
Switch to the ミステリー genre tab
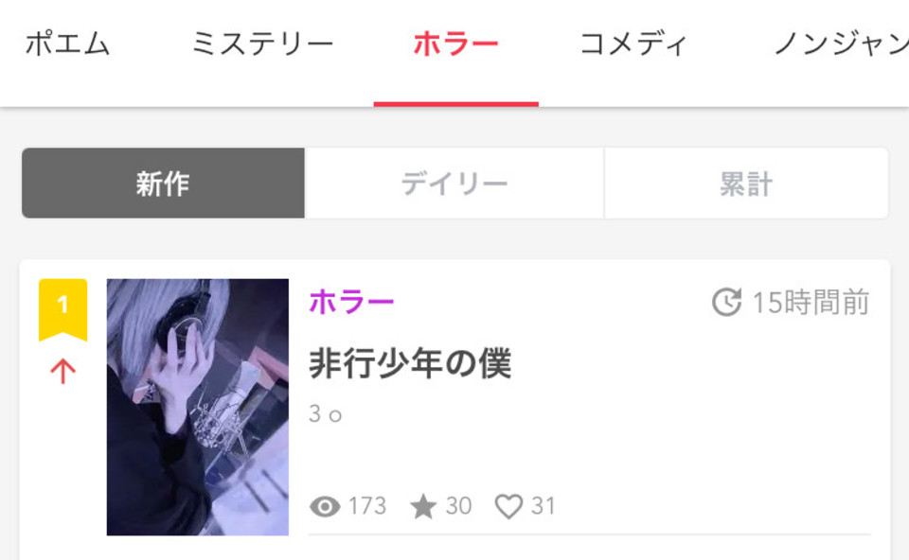pyautogui.click(x=262, y=44)
